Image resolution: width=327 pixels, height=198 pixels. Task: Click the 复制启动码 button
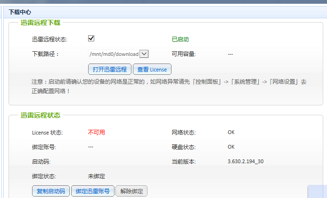51,191
